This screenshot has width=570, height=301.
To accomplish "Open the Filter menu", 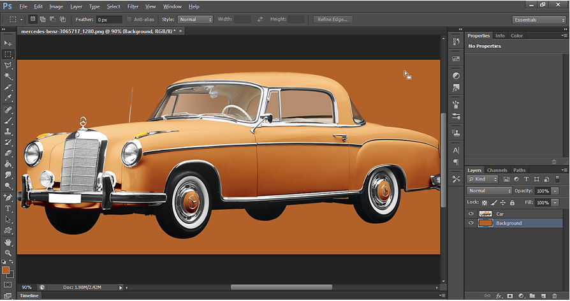I will (x=133, y=6).
